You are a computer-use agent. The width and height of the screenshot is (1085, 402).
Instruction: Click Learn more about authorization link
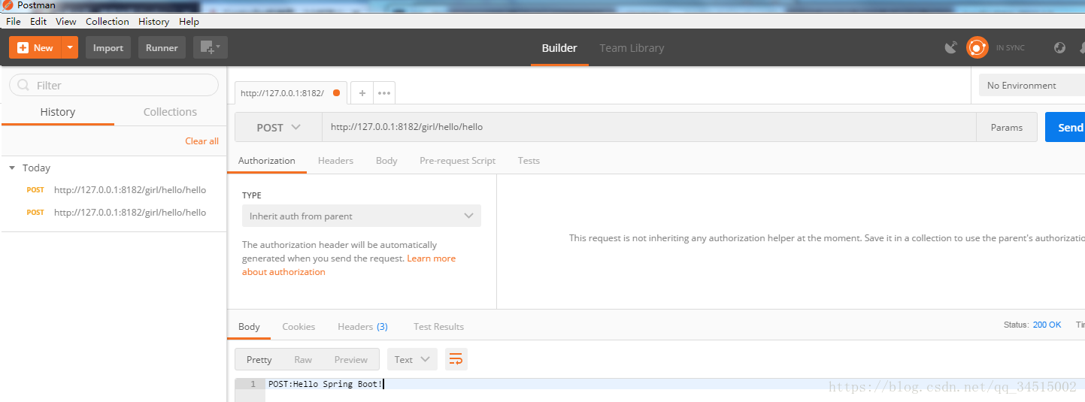(431, 258)
